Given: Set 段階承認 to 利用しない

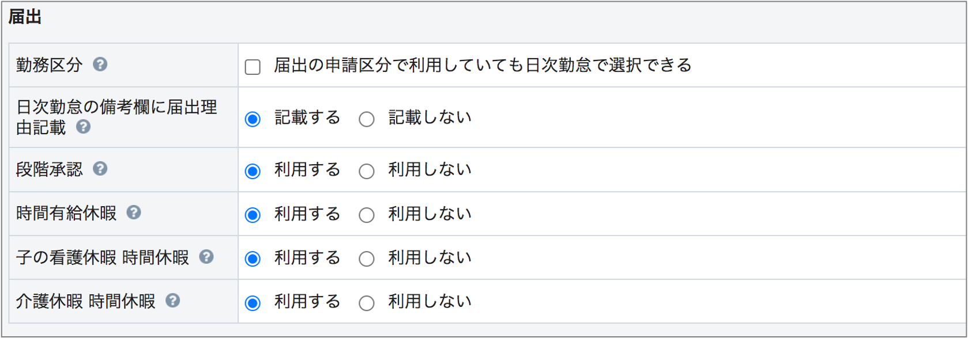Looking at the screenshot, I should click(x=367, y=172).
